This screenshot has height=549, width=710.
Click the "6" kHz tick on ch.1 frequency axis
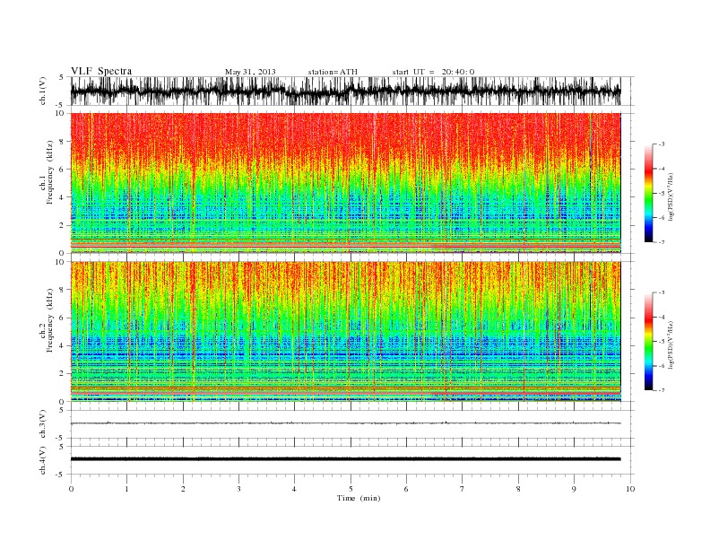click(62, 169)
